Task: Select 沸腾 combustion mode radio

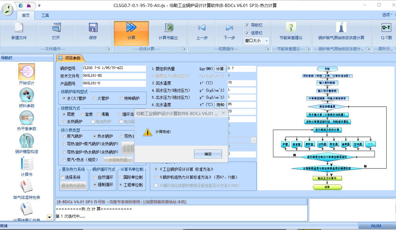Action: click(x=99, y=114)
